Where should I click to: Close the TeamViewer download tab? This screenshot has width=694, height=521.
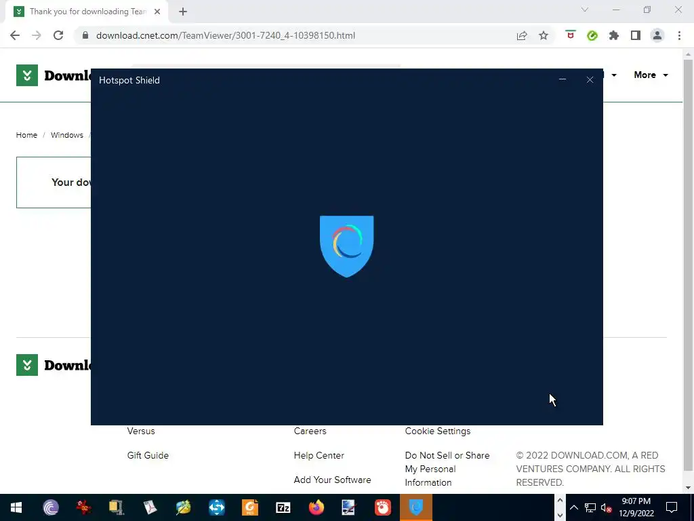tap(157, 12)
